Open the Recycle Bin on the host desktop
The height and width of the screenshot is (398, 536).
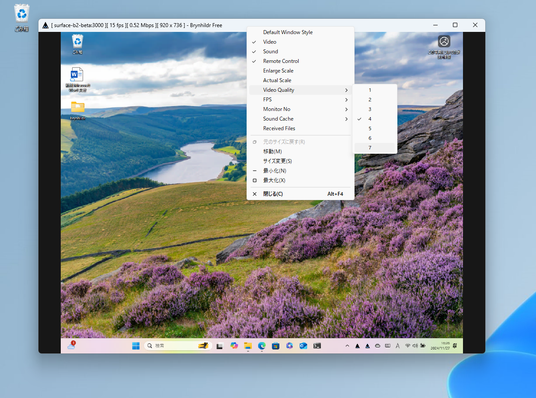[x=21, y=17]
